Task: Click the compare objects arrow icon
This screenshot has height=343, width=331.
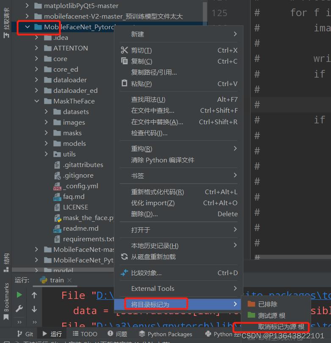Action: (x=124, y=273)
